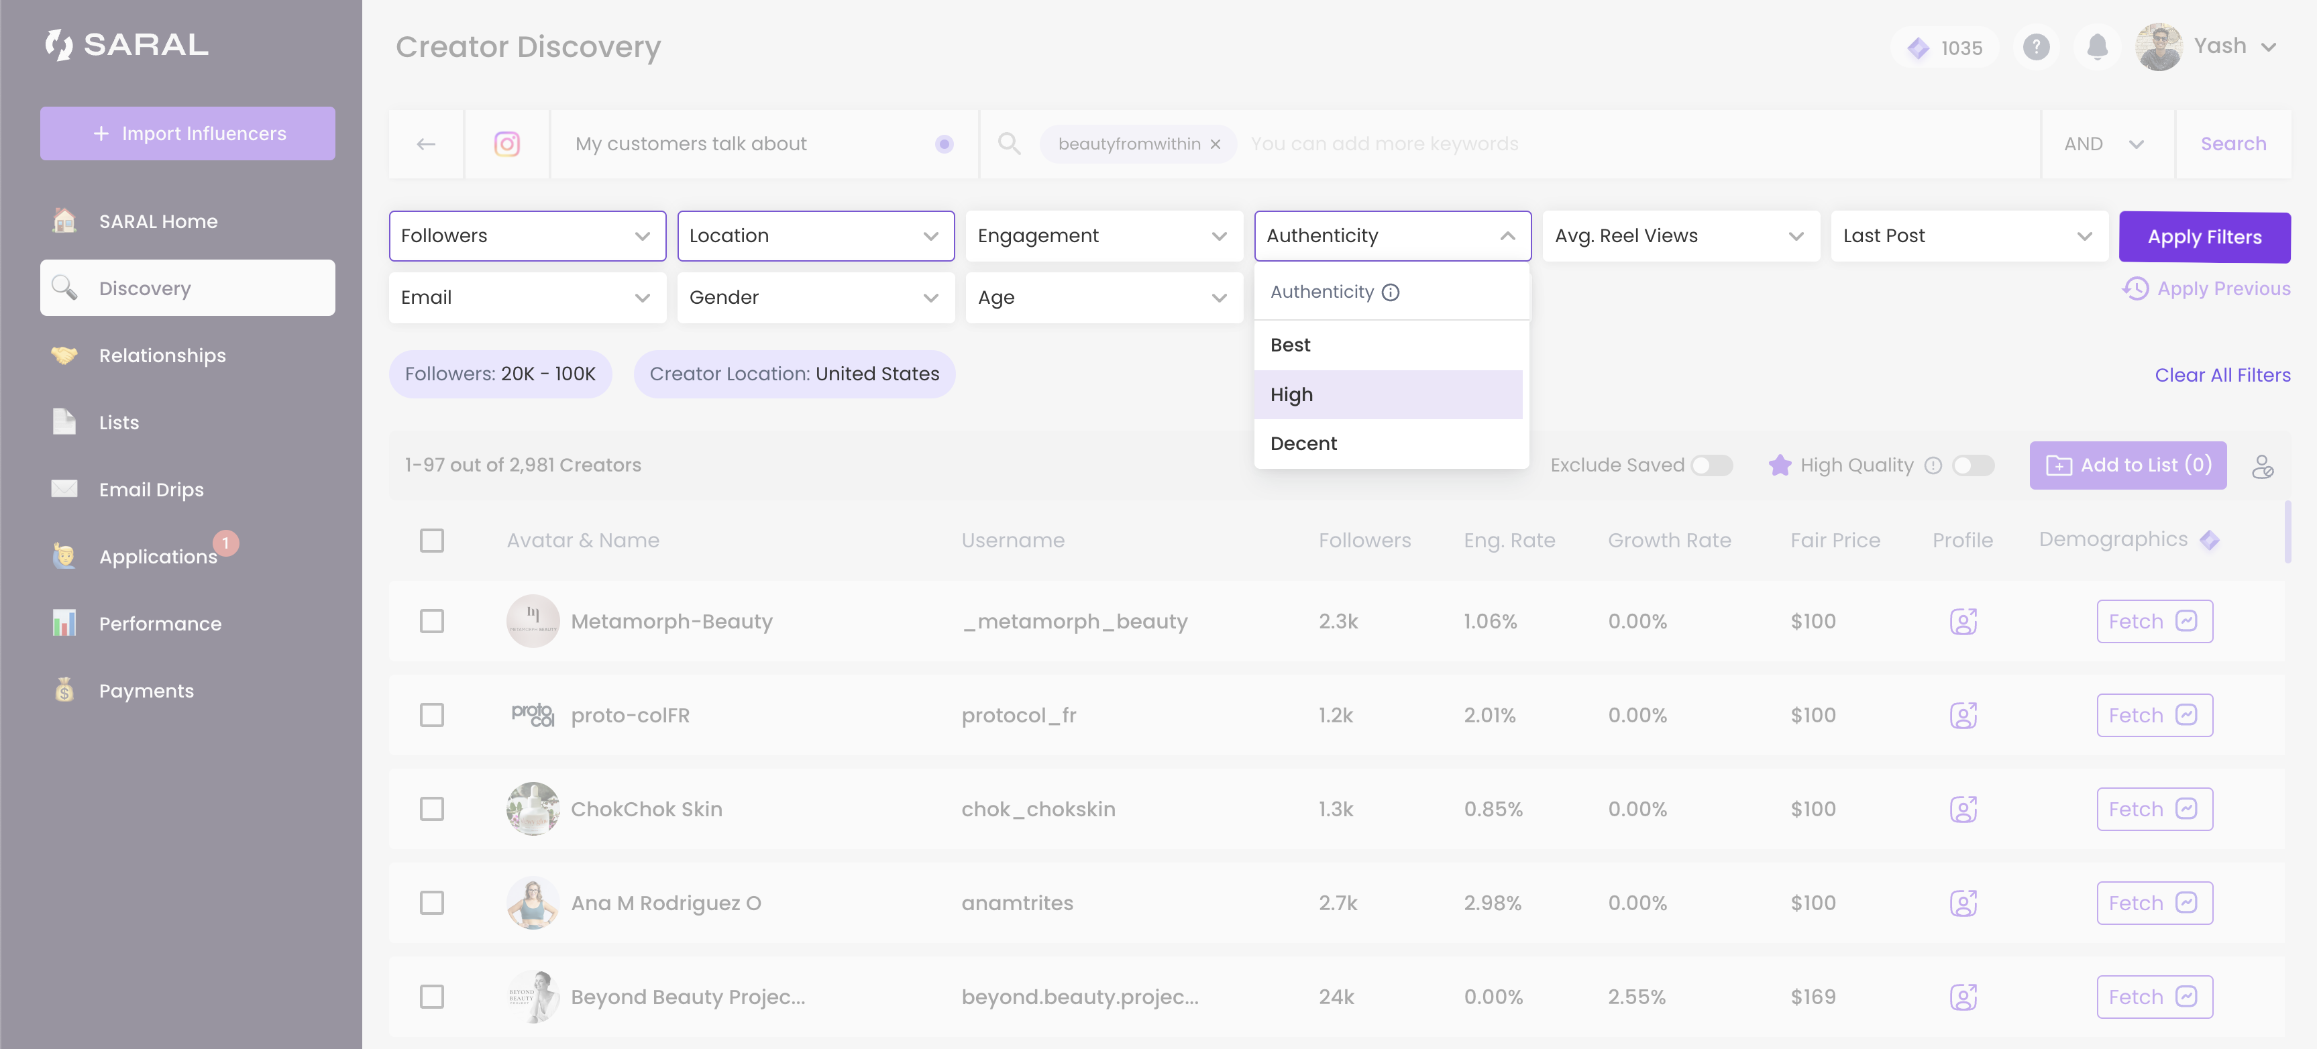Expand the Engagement filter dropdown
Image resolution: width=2317 pixels, height=1049 pixels.
(x=1103, y=235)
